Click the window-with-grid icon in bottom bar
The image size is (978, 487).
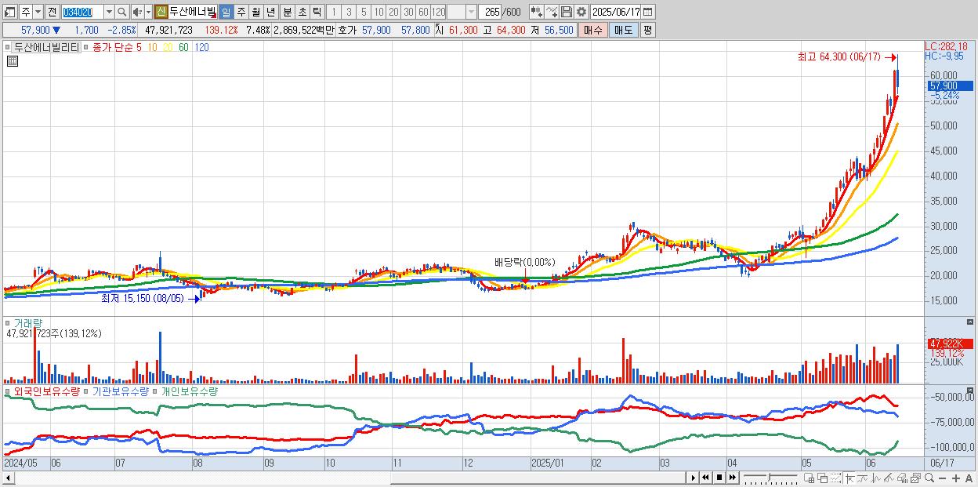(x=810, y=478)
